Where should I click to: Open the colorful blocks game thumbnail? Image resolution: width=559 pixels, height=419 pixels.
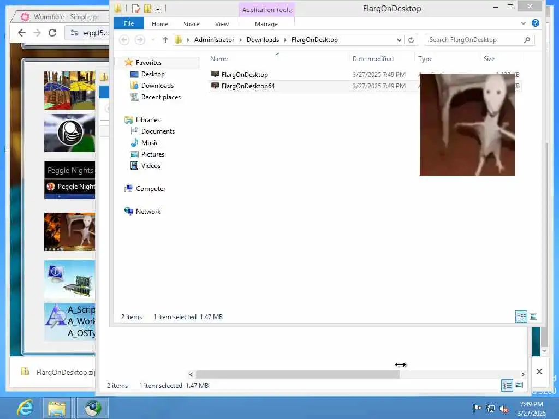69,91
